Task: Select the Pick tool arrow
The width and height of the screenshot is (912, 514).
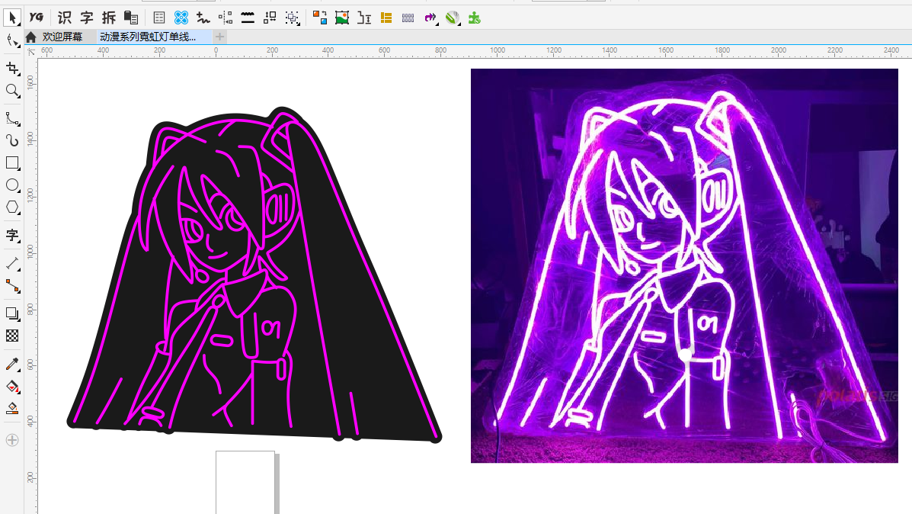Action: click(11, 18)
